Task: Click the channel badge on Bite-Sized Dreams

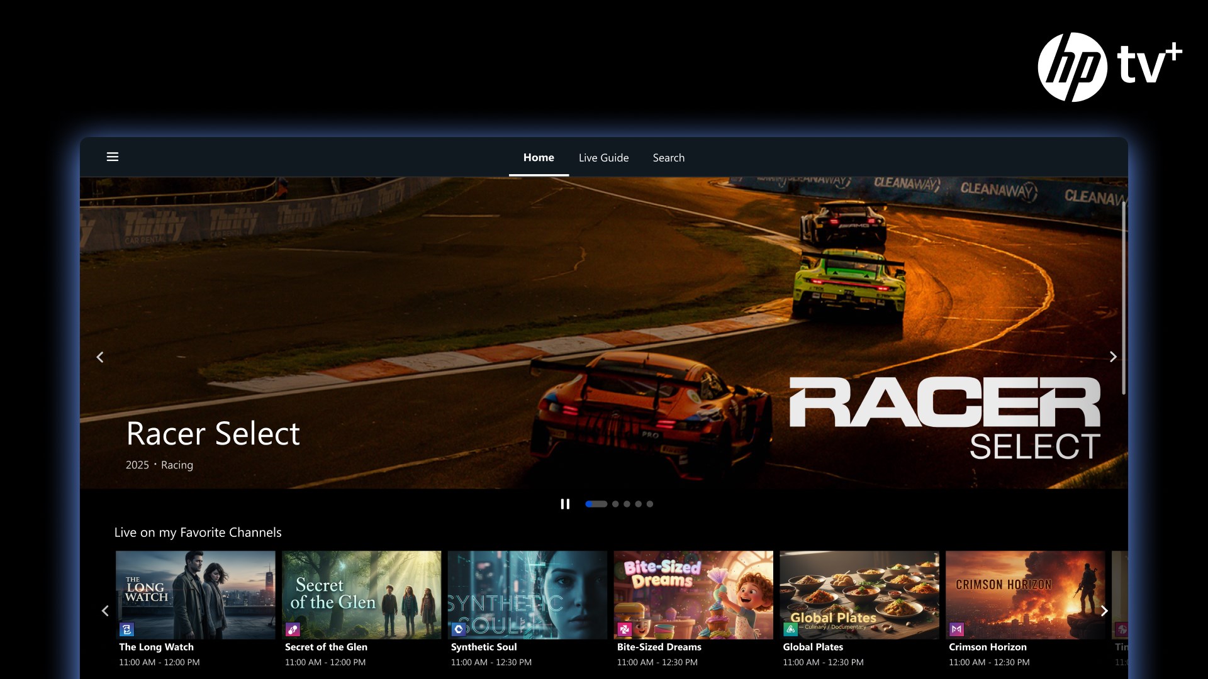Action: [625, 629]
